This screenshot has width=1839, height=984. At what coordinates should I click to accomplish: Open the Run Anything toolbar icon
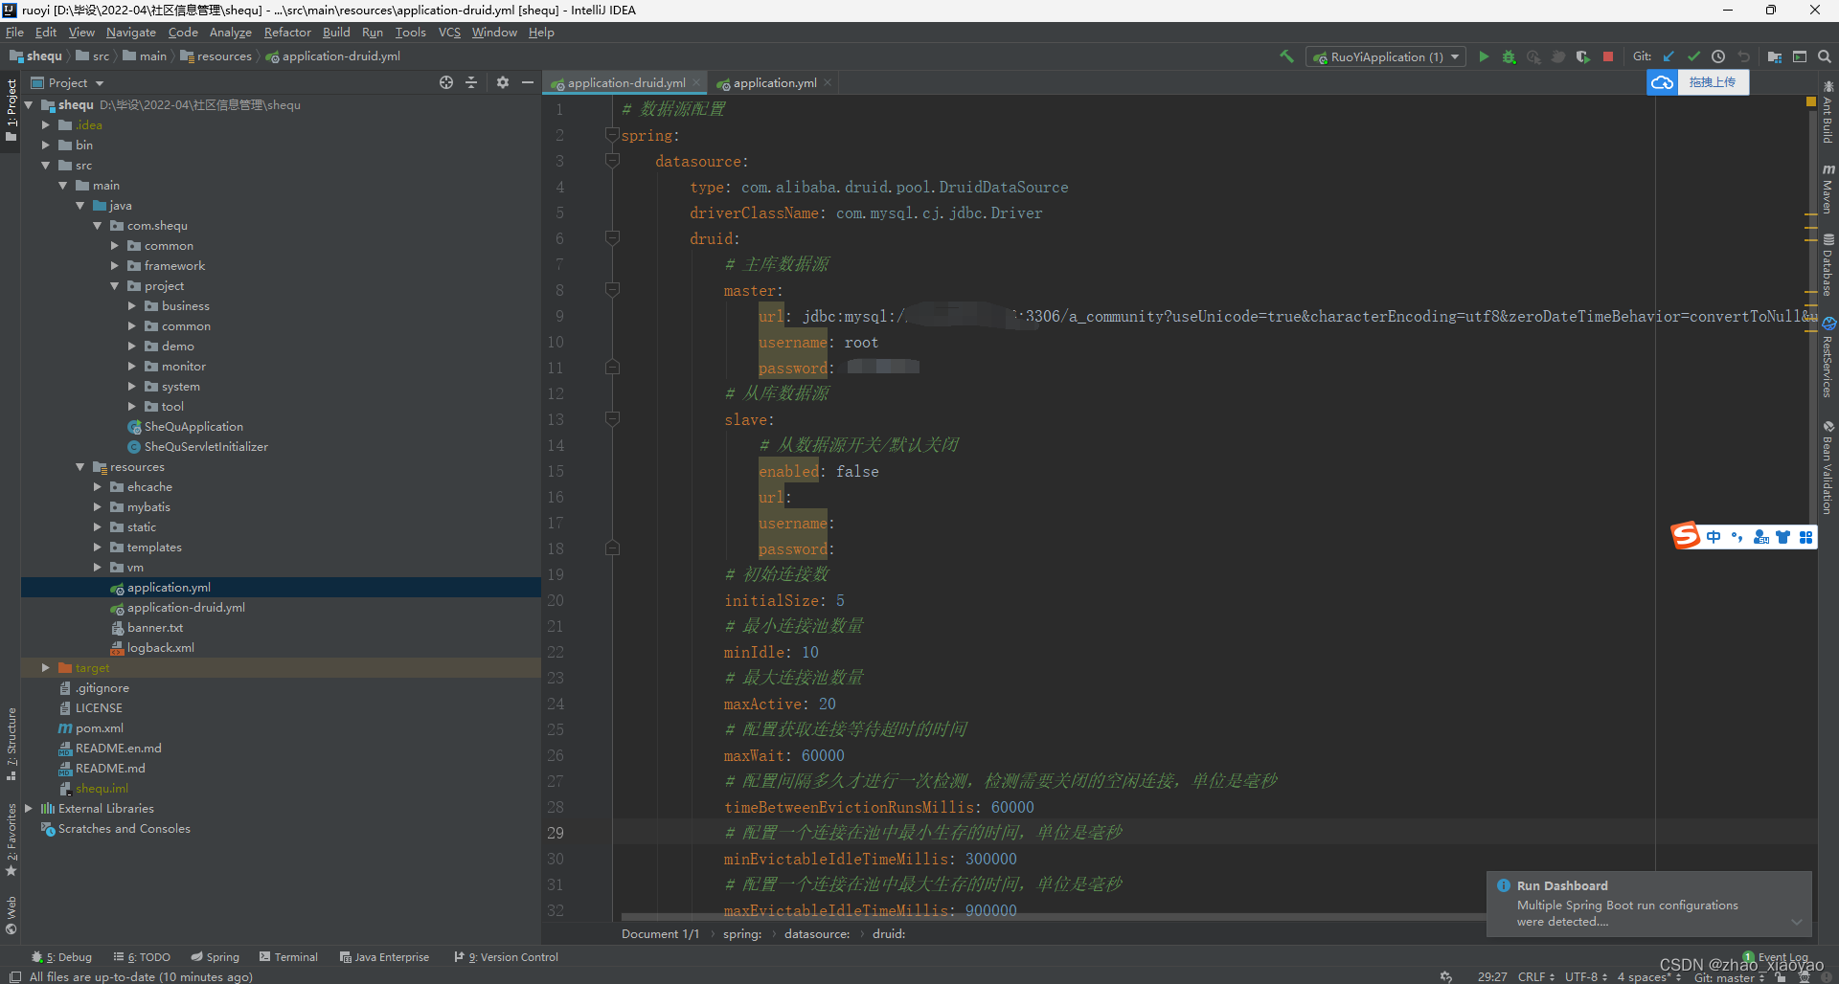point(1800,56)
